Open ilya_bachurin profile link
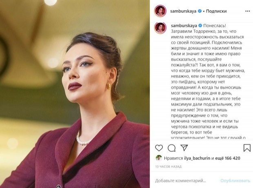The height and width of the screenshot is (188, 253). pos(197,158)
